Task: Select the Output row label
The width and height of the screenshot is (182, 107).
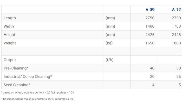Action: [x=10, y=60]
